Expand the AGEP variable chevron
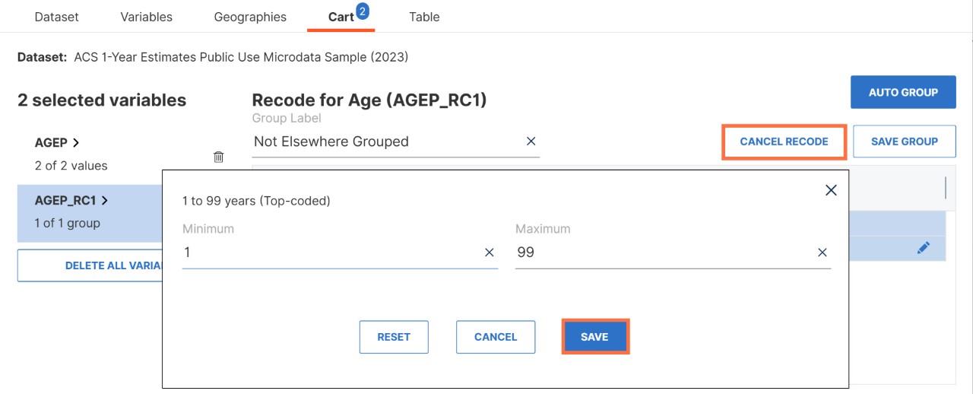 76,142
